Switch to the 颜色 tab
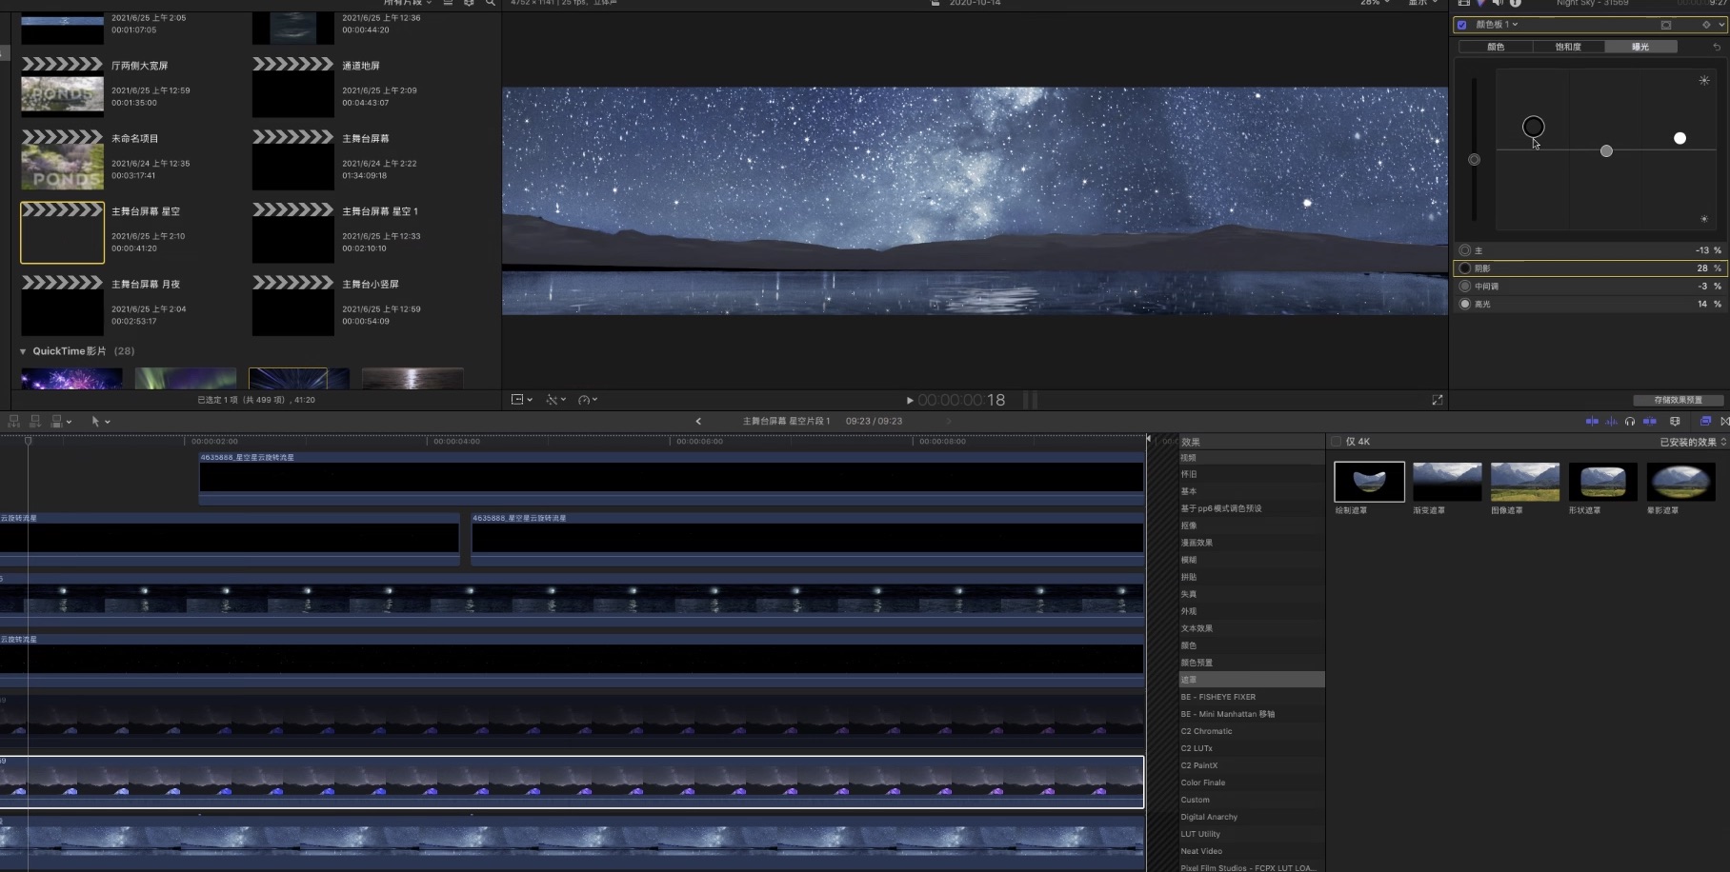 (1496, 47)
